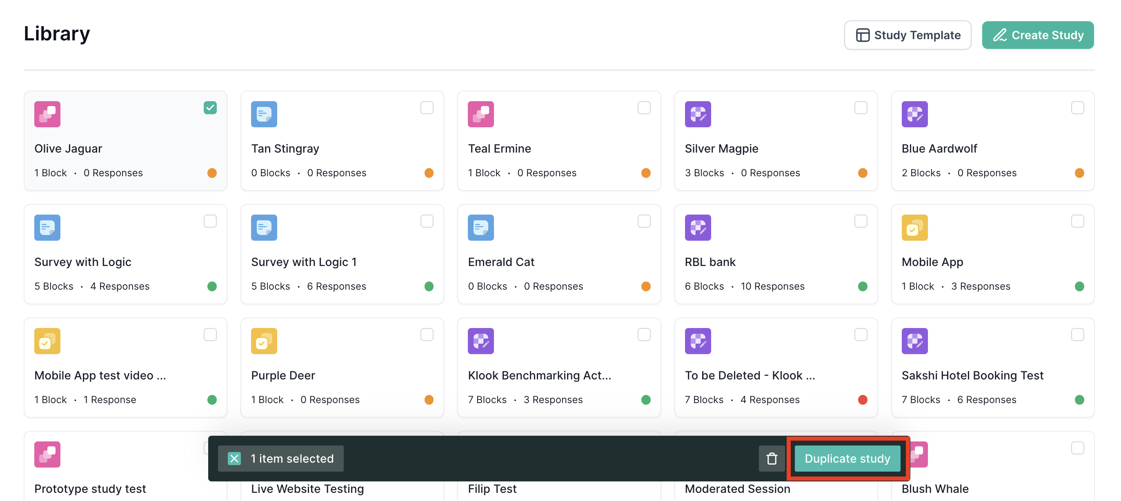Click the Sakshi Hotel Booking Test icon
Viewport: 1121px width, 501px height.
pyautogui.click(x=914, y=341)
